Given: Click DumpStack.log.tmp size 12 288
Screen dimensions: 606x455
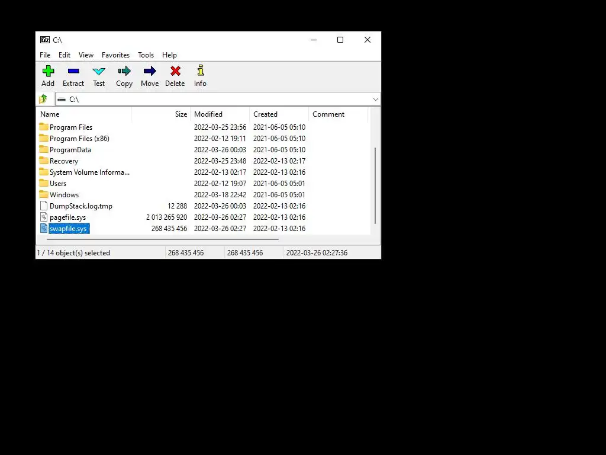Looking at the screenshot, I should pyautogui.click(x=178, y=206).
